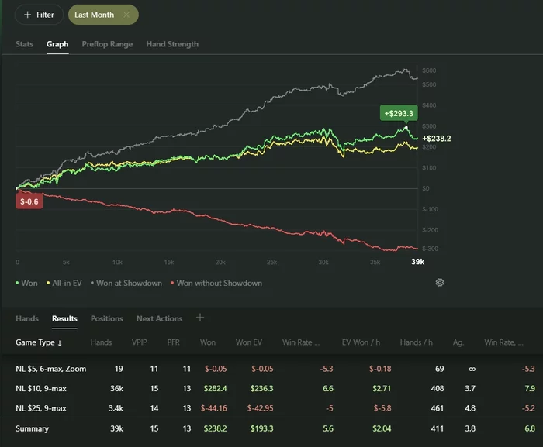Open the Filter add button

(x=39, y=15)
